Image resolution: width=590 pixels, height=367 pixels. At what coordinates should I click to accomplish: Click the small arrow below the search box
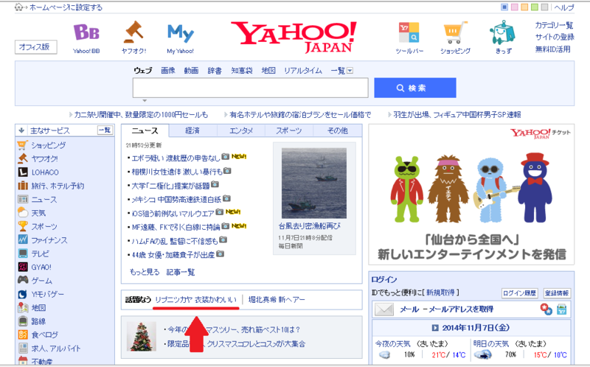point(145,100)
